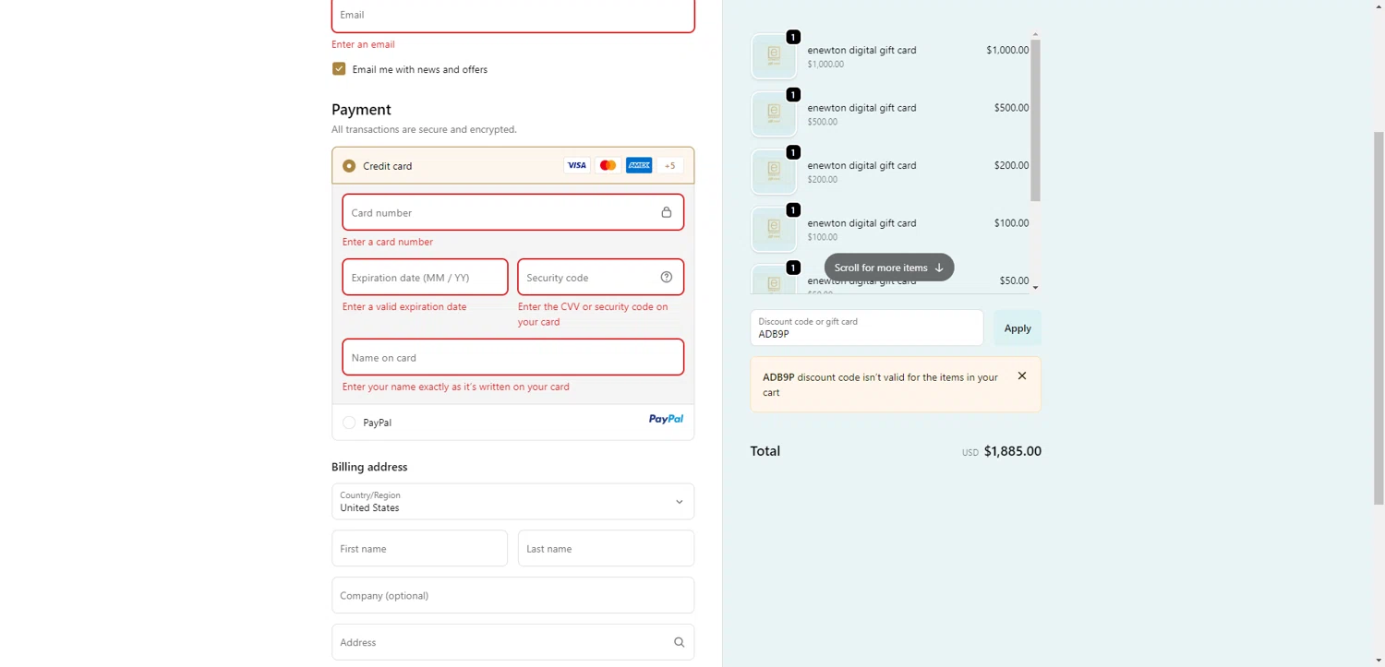Focus the Card number field

tap(499, 212)
